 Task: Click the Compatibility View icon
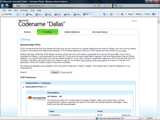pos(102,6)
